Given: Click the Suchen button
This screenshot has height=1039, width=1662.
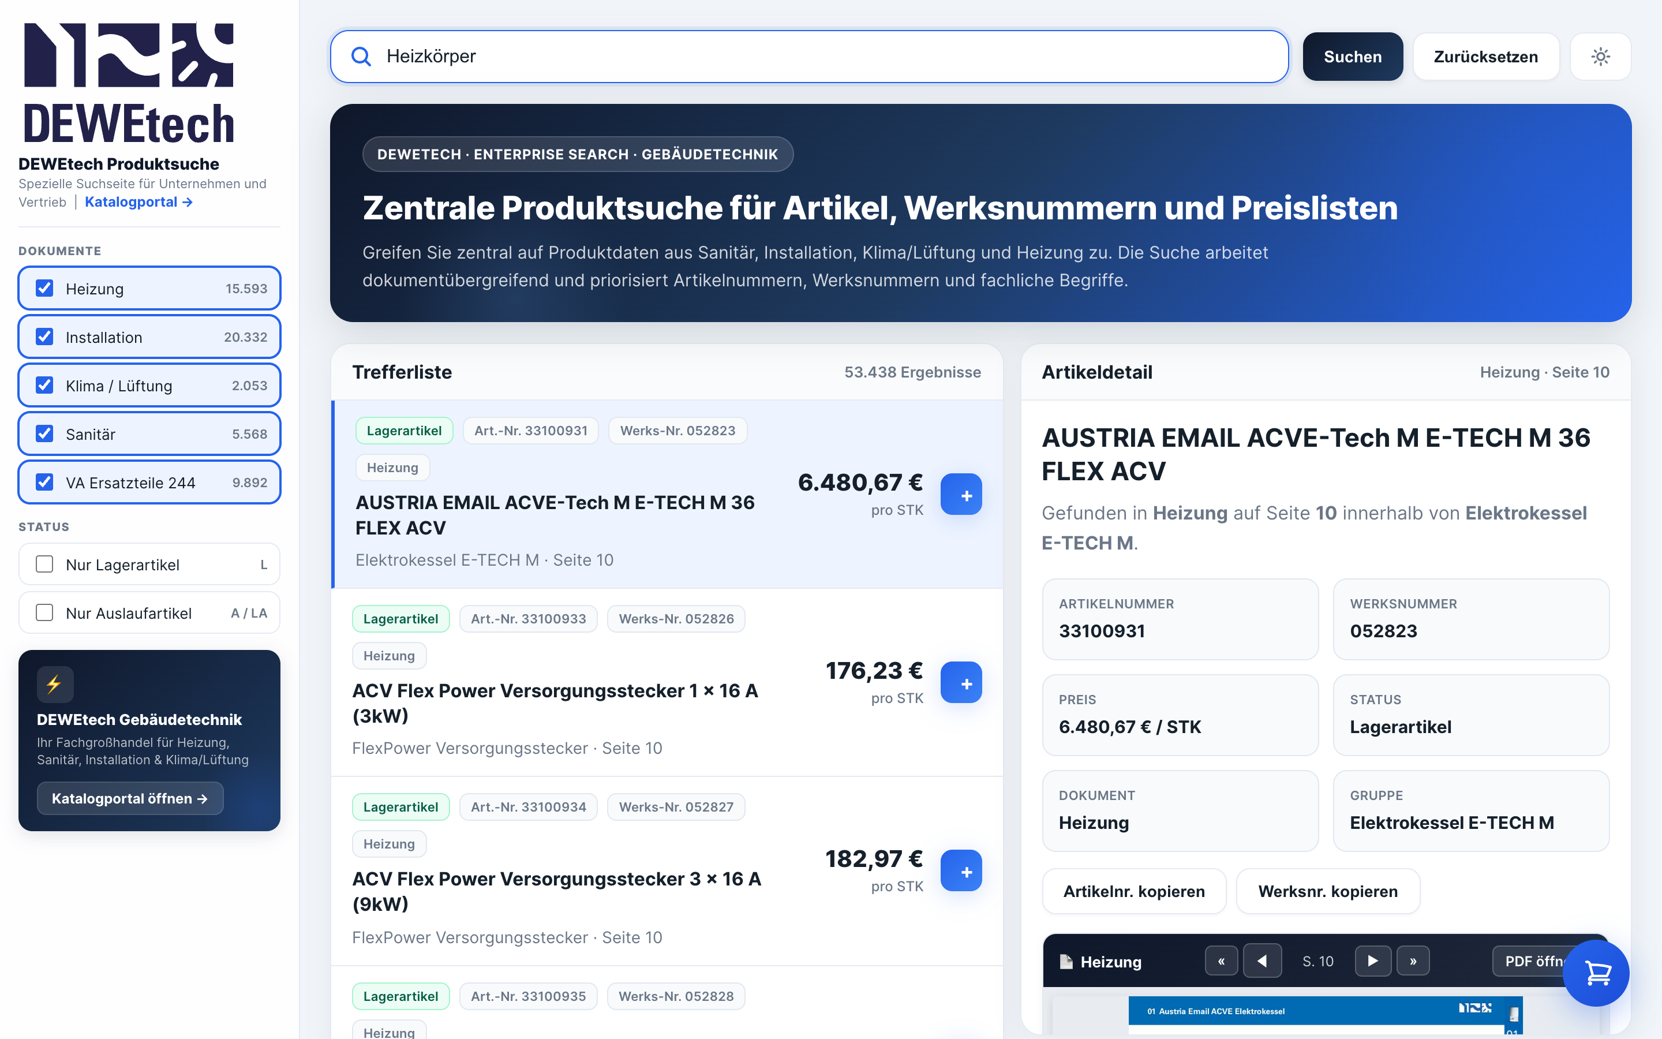Looking at the screenshot, I should [x=1352, y=57].
